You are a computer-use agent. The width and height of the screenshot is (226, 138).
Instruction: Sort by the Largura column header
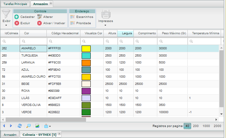tap(127, 33)
